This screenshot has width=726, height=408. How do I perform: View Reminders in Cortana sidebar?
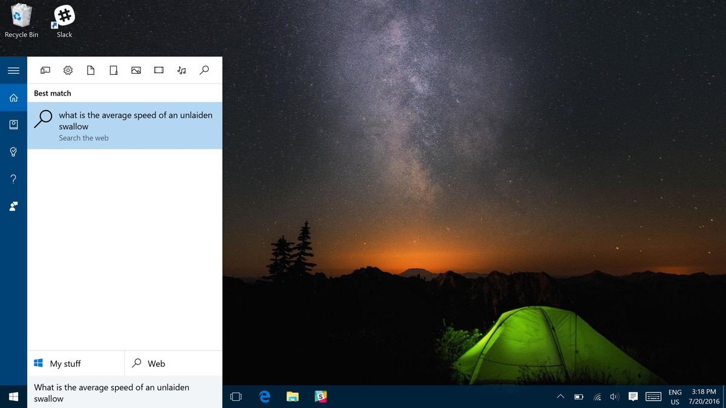pyautogui.click(x=13, y=152)
